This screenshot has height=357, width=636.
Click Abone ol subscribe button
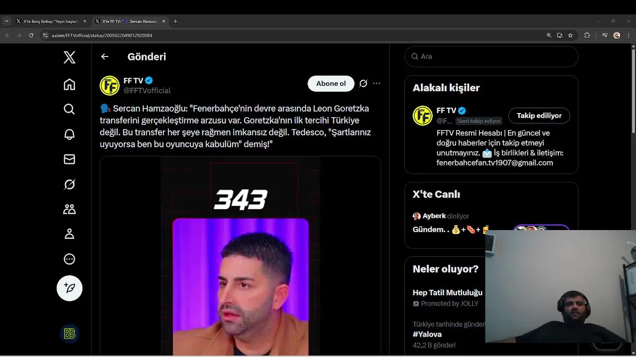[x=331, y=83]
